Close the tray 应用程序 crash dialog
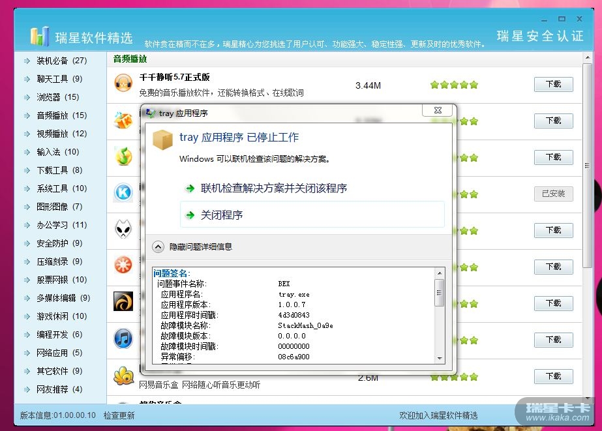 (x=437, y=110)
